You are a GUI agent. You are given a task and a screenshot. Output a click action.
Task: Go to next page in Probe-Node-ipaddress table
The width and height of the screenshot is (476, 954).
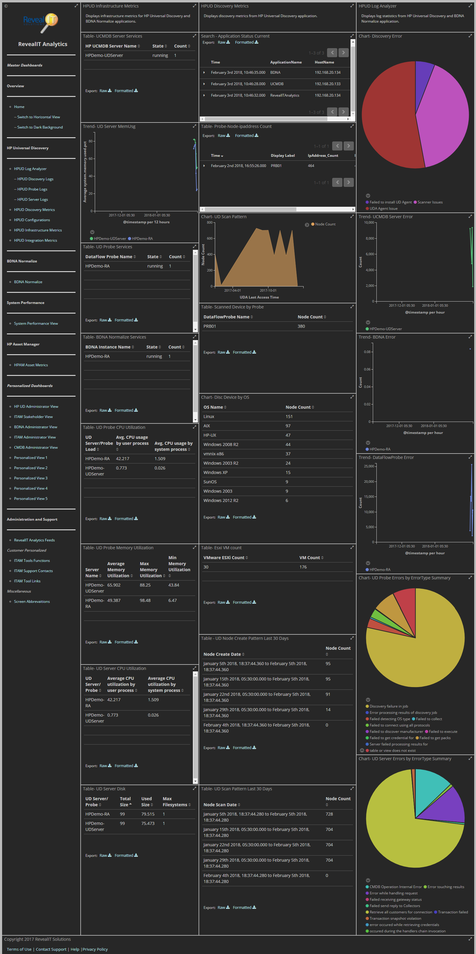tap(349, 146)
